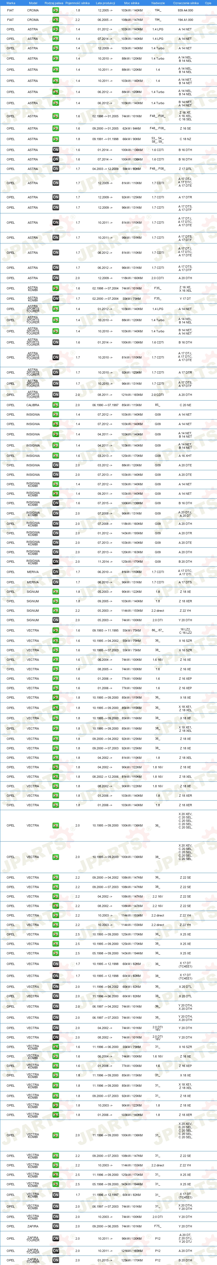Screen dimensions: 217x1265
Task: Select body code F75_
Action: point(157,1226)
